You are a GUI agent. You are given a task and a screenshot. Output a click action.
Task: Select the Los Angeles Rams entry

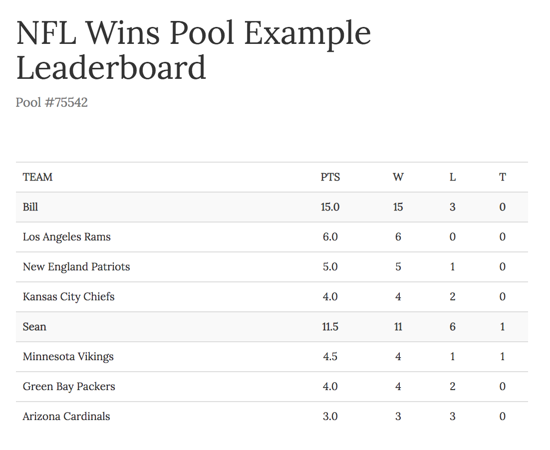tap(66, 237)
